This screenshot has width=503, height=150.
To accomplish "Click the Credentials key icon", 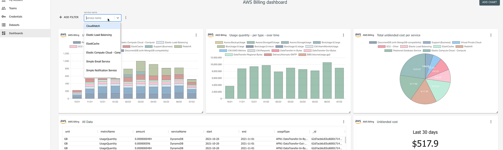I will pyautogui.click(x=4, y=17).
